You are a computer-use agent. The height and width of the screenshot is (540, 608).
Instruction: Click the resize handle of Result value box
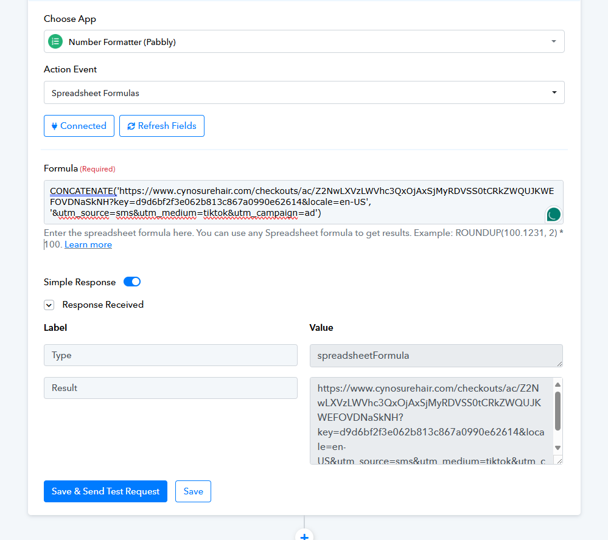tap(559, 460)
